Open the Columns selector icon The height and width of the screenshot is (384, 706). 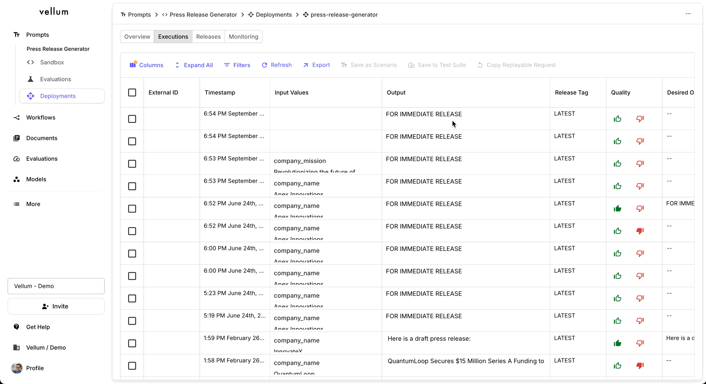[x=133, y=65]
